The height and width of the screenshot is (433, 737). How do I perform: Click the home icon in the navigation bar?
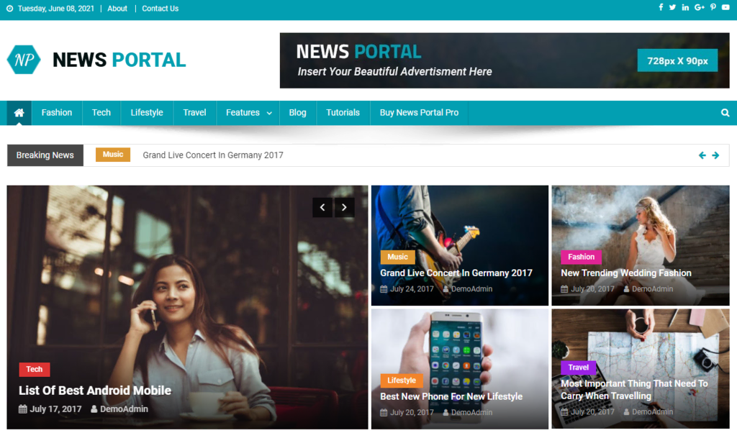pyautogui.click(x=19, y=113)
